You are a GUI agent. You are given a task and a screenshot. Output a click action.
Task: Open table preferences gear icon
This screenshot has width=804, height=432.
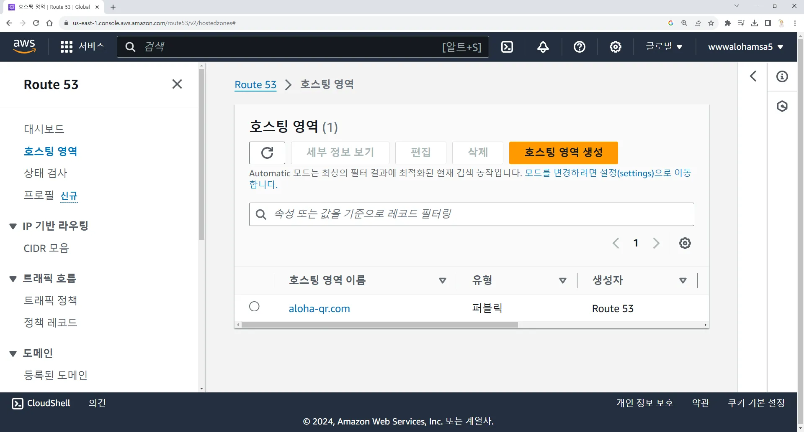click(685, 243)
